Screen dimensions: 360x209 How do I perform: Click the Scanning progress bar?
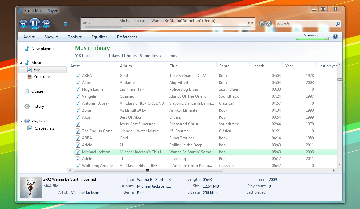click(x=312, y=39)
